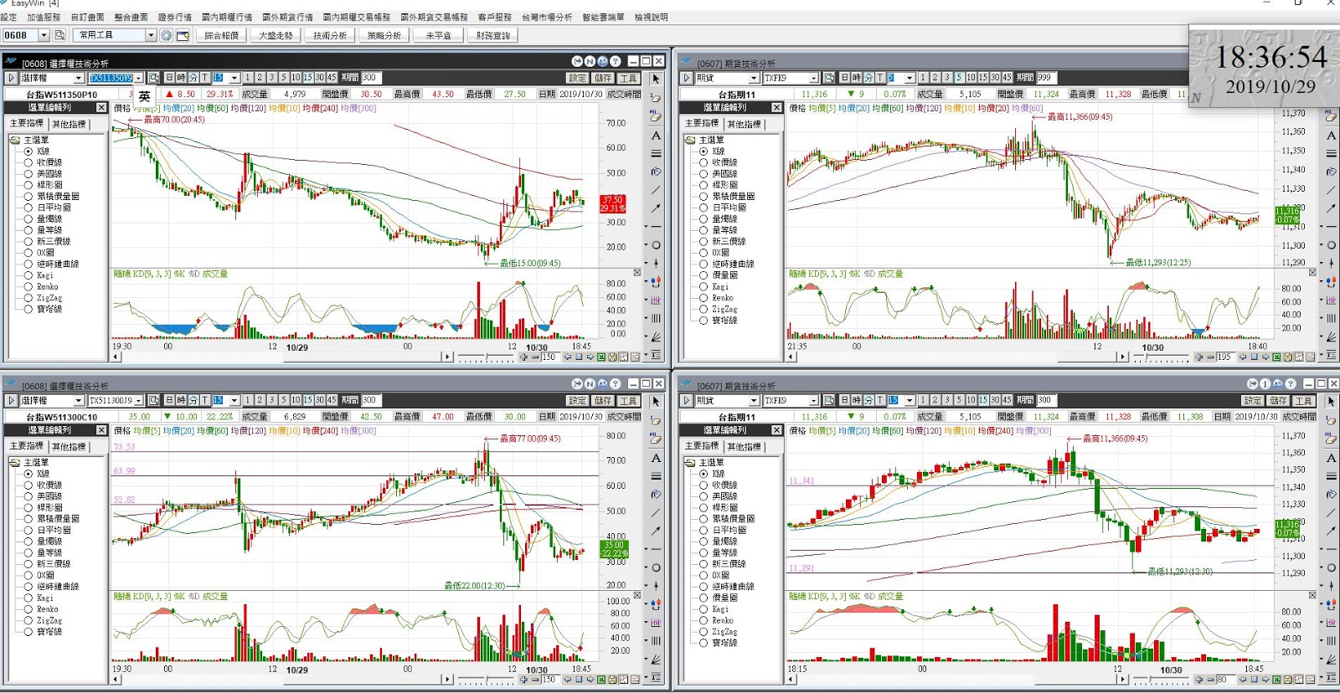Open the minute interval dropdown in top-left window

[234, 78]
